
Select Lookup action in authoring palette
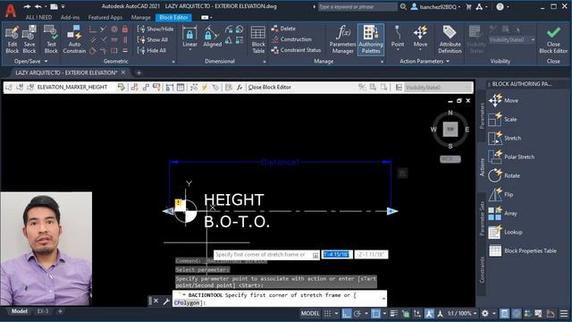coord(506,233)
